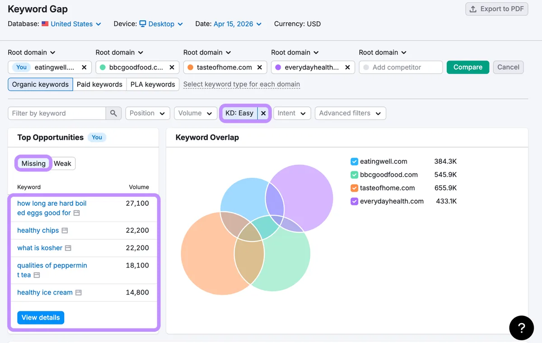
Task: Click SERP features icon next to what is kosher
Action: pyautogui.click(x=68, y=248)
